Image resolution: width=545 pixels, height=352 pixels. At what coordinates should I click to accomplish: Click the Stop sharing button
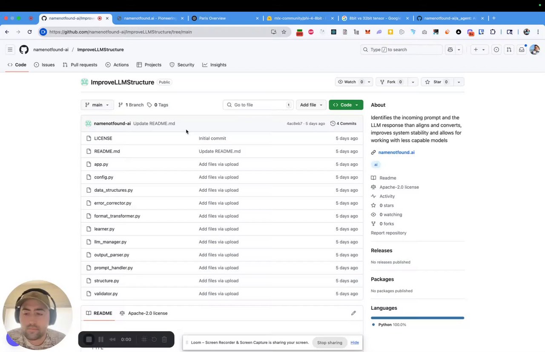pos(330,343)
